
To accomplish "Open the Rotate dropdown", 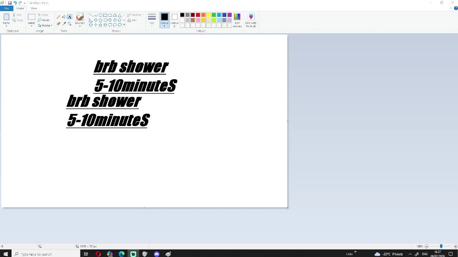I will click(45, 25).
